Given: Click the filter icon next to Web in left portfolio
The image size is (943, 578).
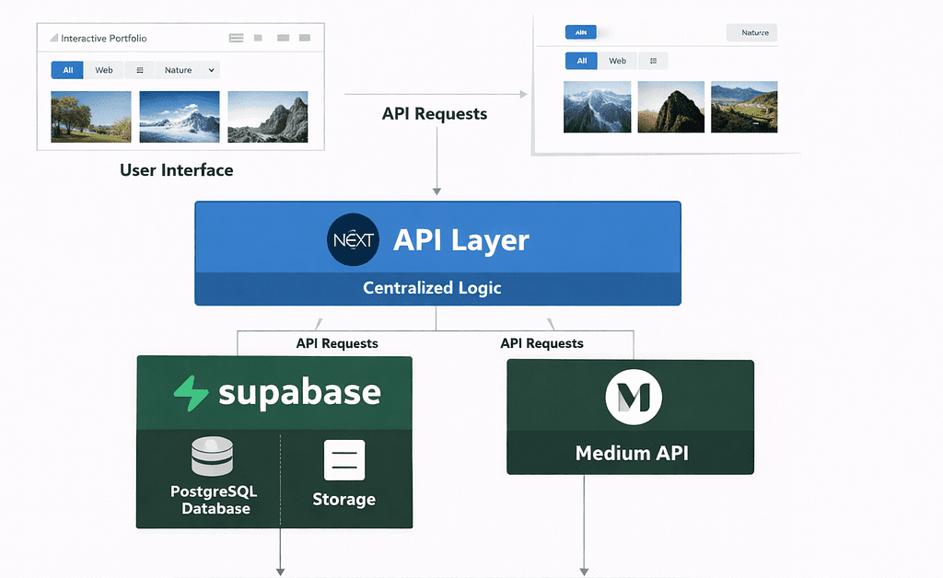Looking at the screenshot, I should tap(139, 70).
